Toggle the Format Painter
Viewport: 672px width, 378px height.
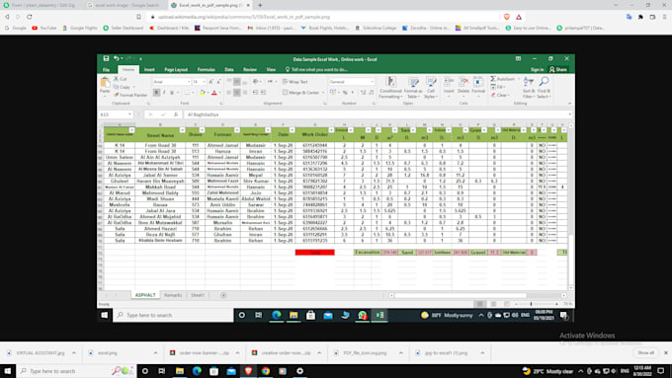130,95
